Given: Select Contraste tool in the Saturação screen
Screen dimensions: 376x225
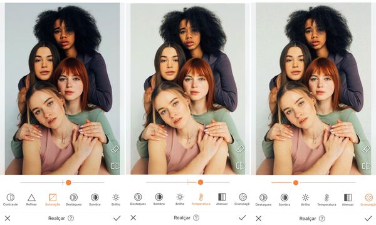Looking at the screenshot, I should click(10, 199).
